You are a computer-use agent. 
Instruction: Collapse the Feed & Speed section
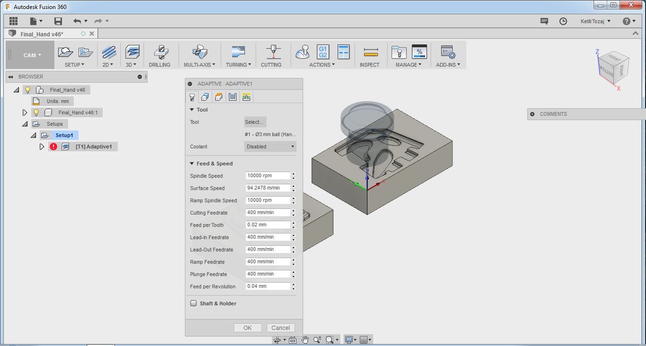click(x=192, y=164)
